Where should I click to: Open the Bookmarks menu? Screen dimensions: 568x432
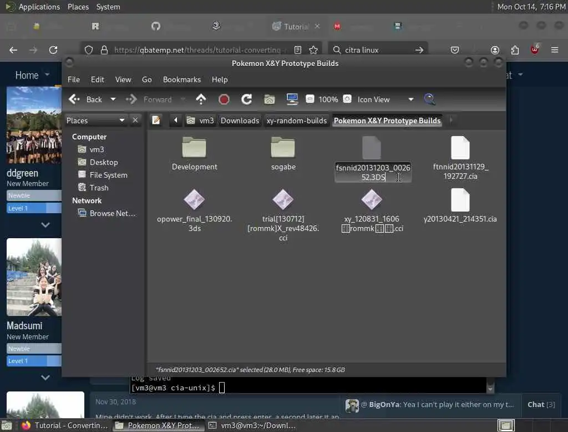pos(182,79)
